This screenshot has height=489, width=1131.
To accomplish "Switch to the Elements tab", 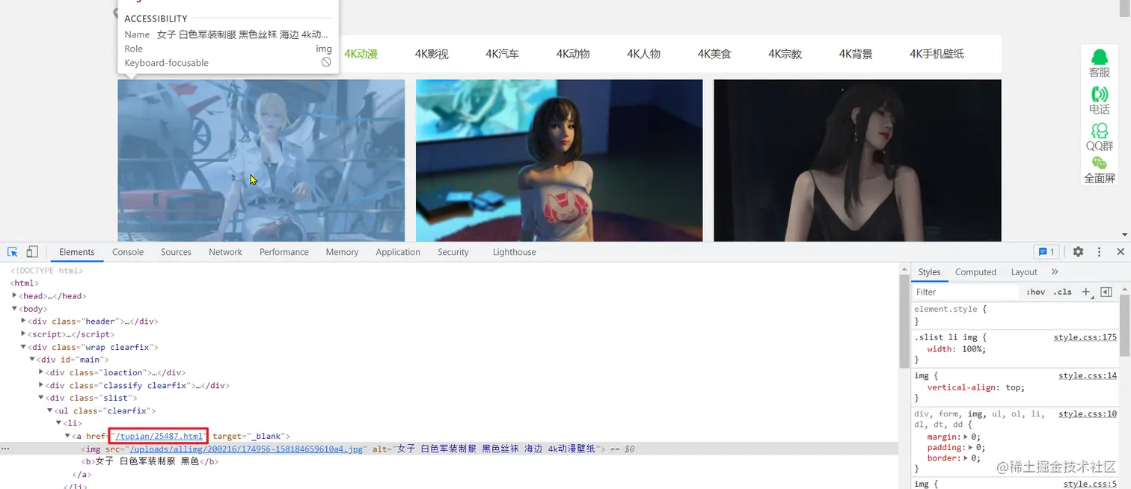I will 77,252.
